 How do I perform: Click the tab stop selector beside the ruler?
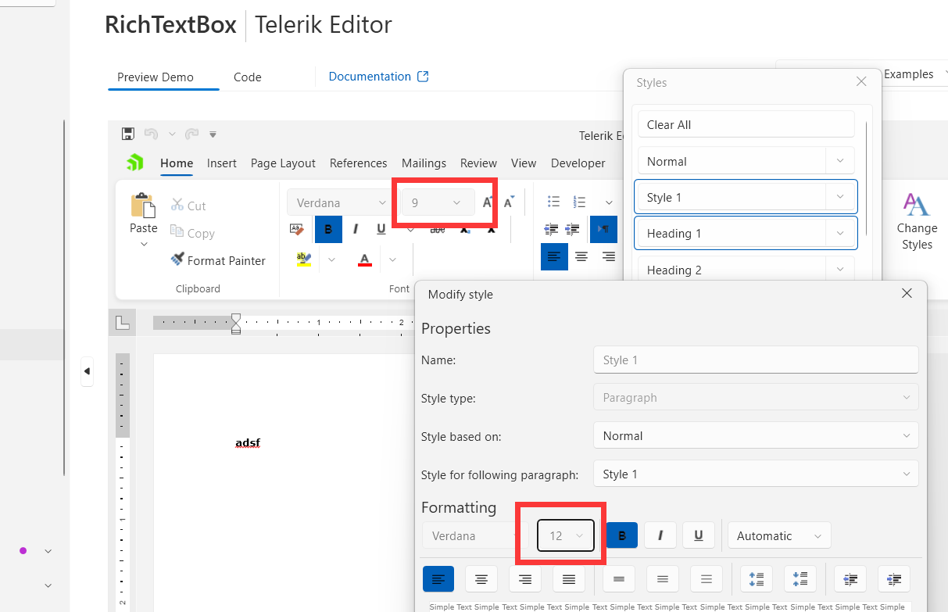pyautogui.click(x=123, y=322)
